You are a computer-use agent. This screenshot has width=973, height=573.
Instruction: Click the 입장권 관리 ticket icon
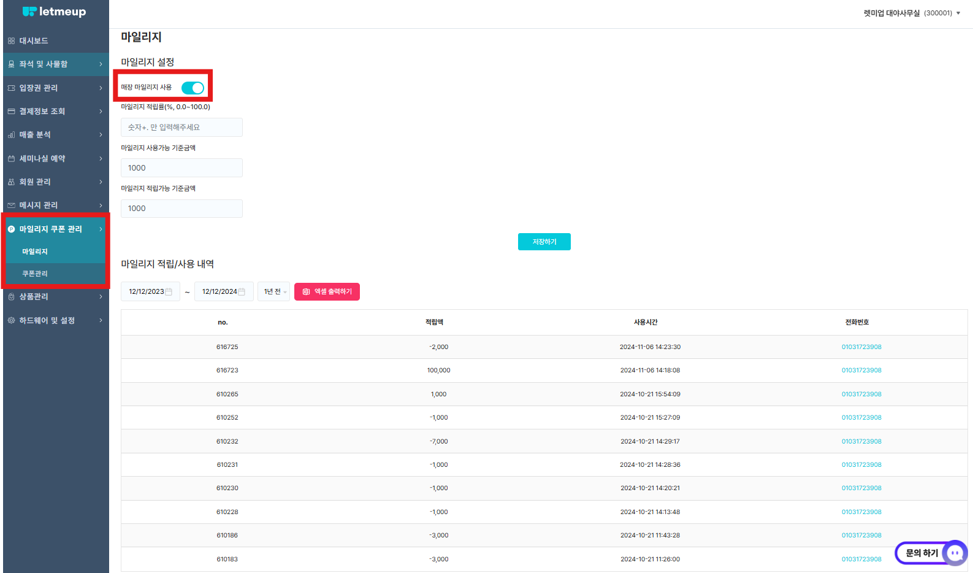(x=11, y=88)
